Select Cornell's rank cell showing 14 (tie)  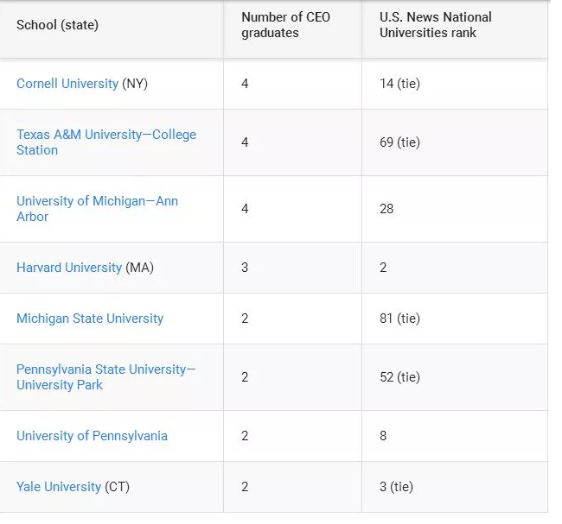(455, 84)
